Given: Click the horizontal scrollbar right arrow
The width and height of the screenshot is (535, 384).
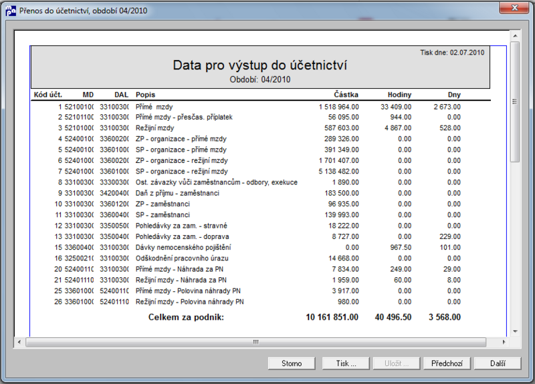Looking at the screenshot, I should (x=504, y=342).
